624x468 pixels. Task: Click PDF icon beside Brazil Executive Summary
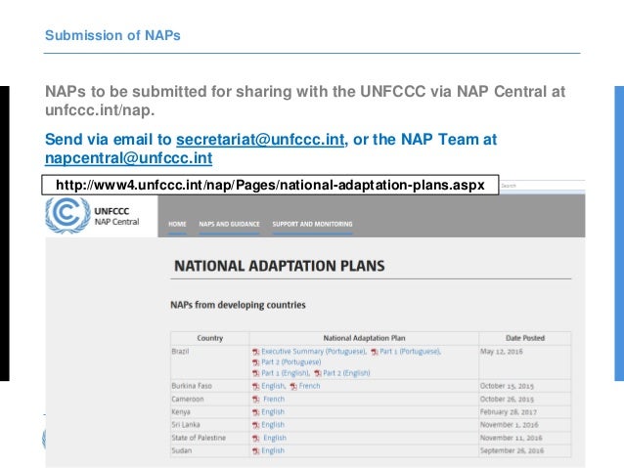tap(255, 352)
